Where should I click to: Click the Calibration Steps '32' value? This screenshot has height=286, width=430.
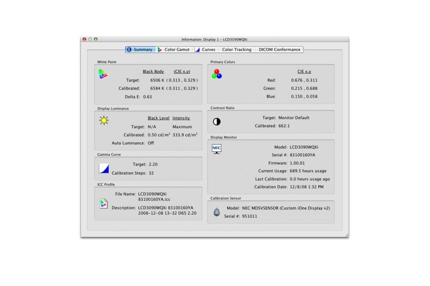(x=151, y=173)
